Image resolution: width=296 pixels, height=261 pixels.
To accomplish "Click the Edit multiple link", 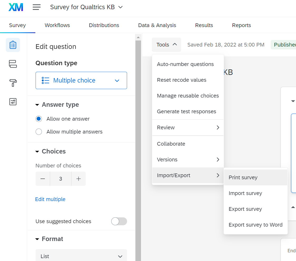I will [50, 199].
